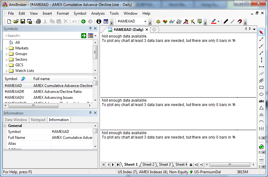Select the rectangle drawing tool
The height and width of the screenshot is (177, 268).
click(261, 88)
